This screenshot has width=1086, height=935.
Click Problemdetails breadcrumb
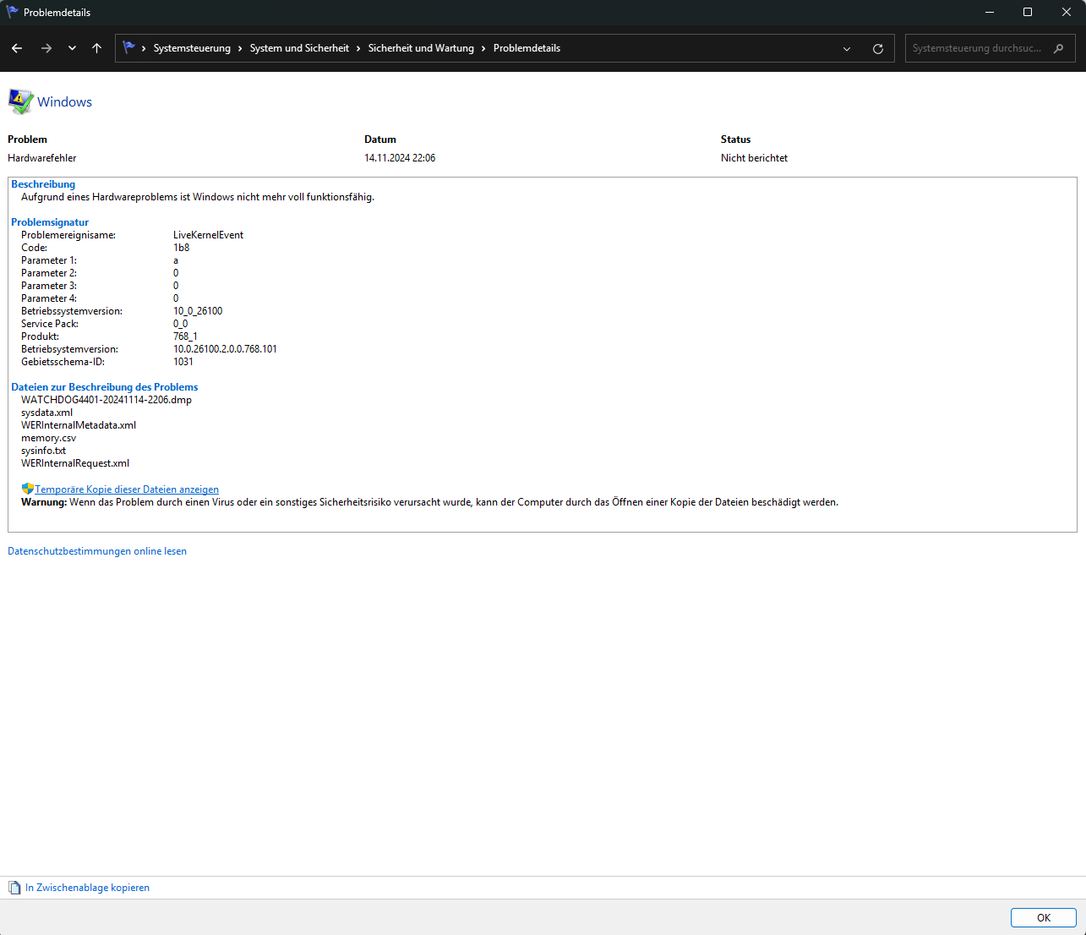tap(527, 48)
